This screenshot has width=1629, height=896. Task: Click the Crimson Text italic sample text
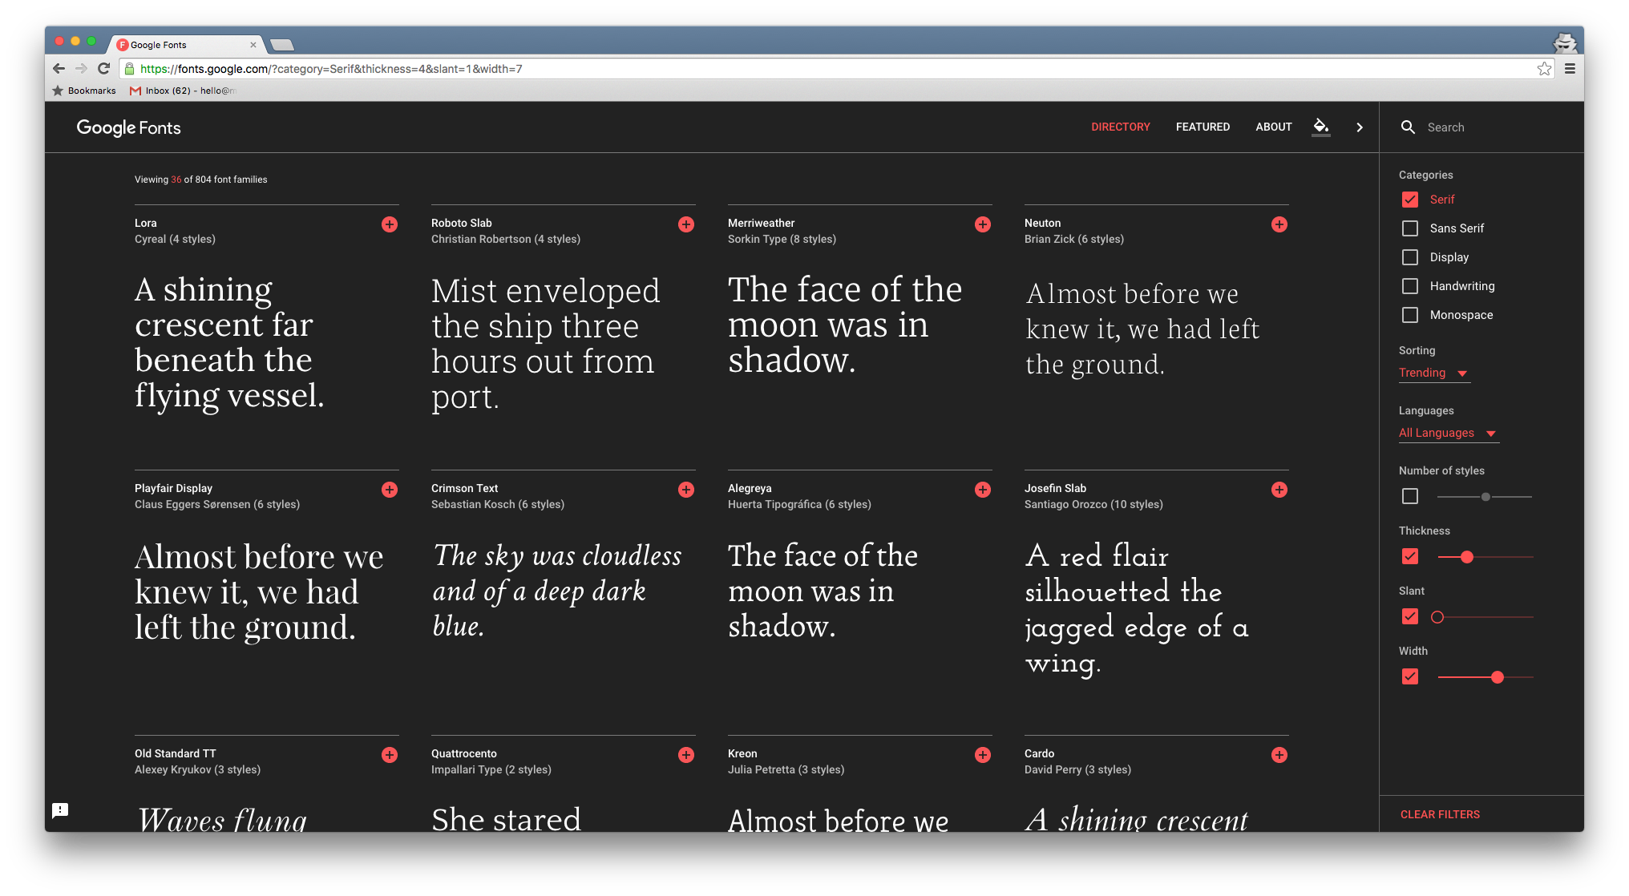(x=557, y=590)
